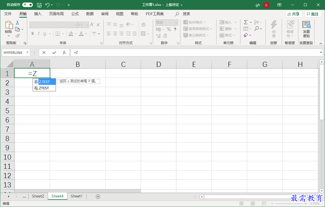325x207 pixels.
Task: Click the Increase Indent icon
Action: coord(135,34)
